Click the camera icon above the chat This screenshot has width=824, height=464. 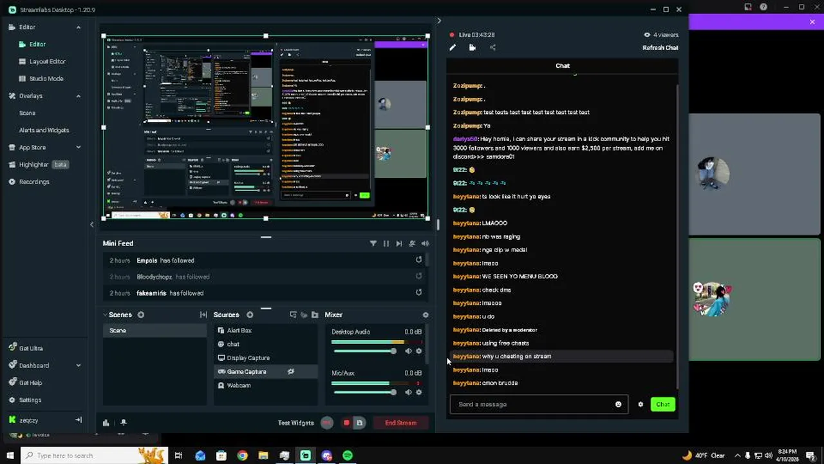pos(473,48)
